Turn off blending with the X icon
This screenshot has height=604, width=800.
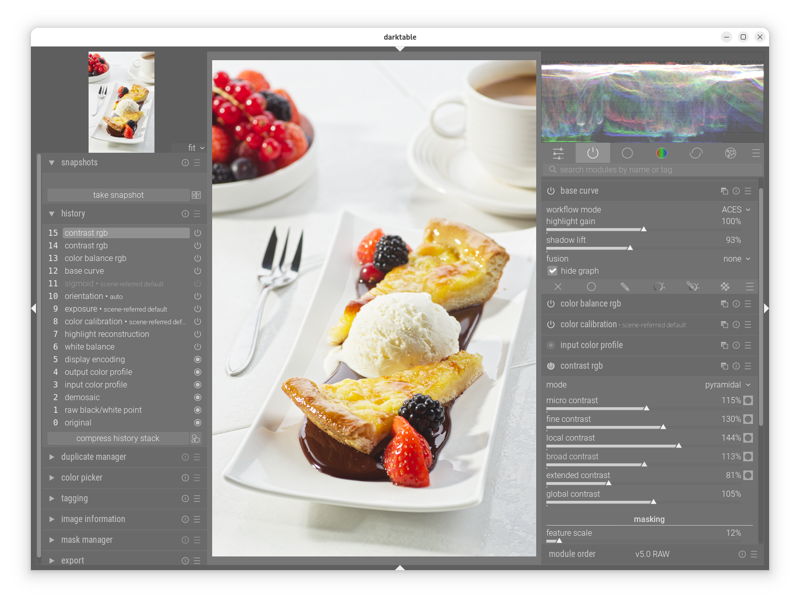[558, 287]
